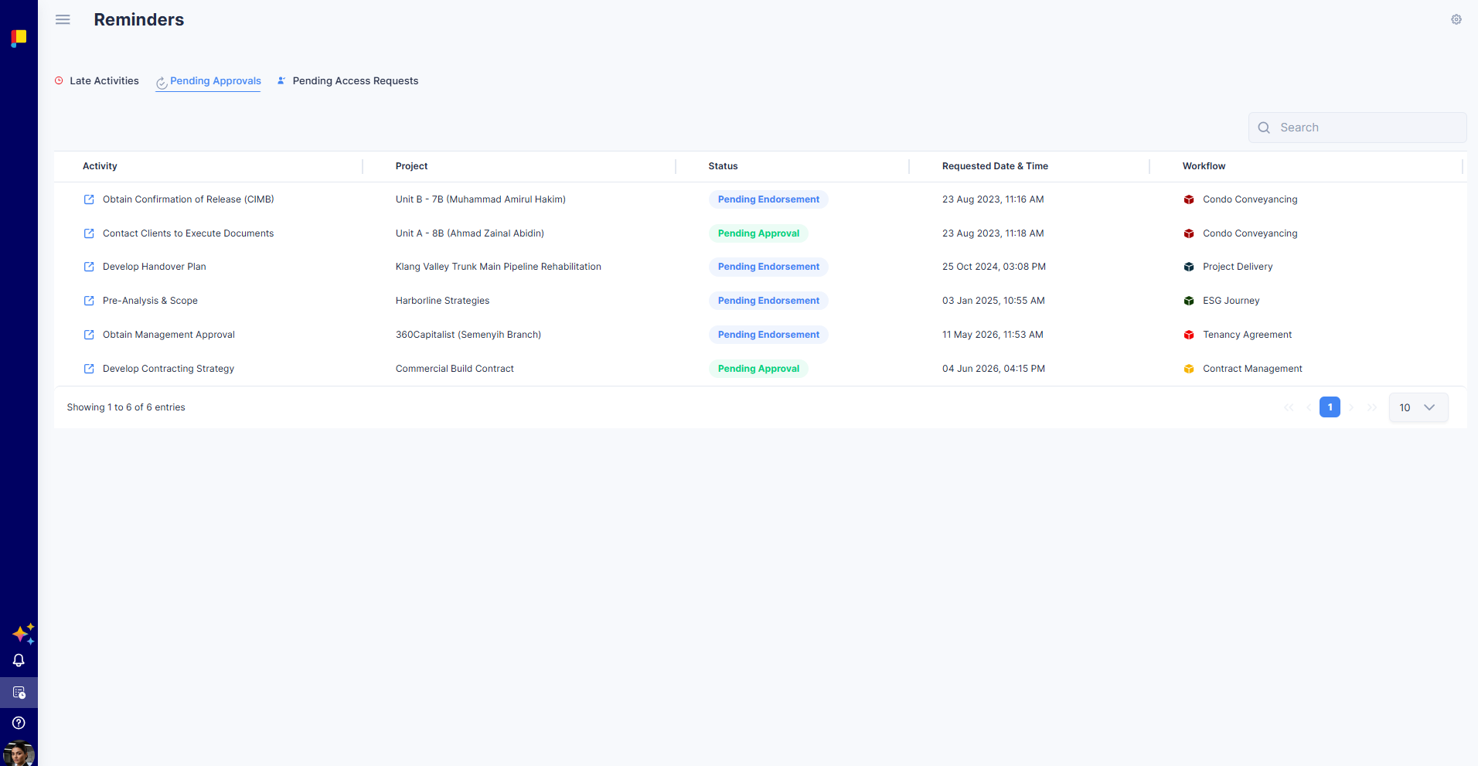Open Contact Clients to Execute Documents activity
The image size is (1478, 766).
tap(188, 233)
